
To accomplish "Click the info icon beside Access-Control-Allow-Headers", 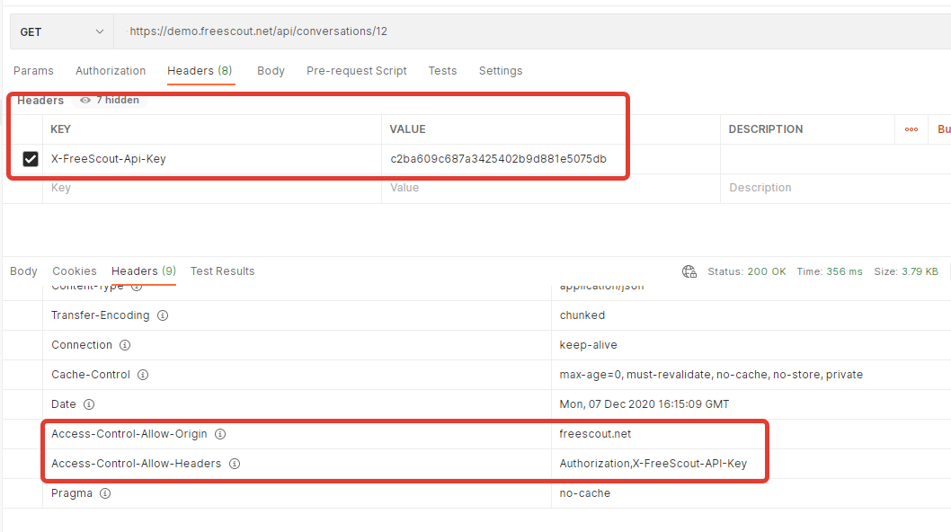I will (234, 464).
